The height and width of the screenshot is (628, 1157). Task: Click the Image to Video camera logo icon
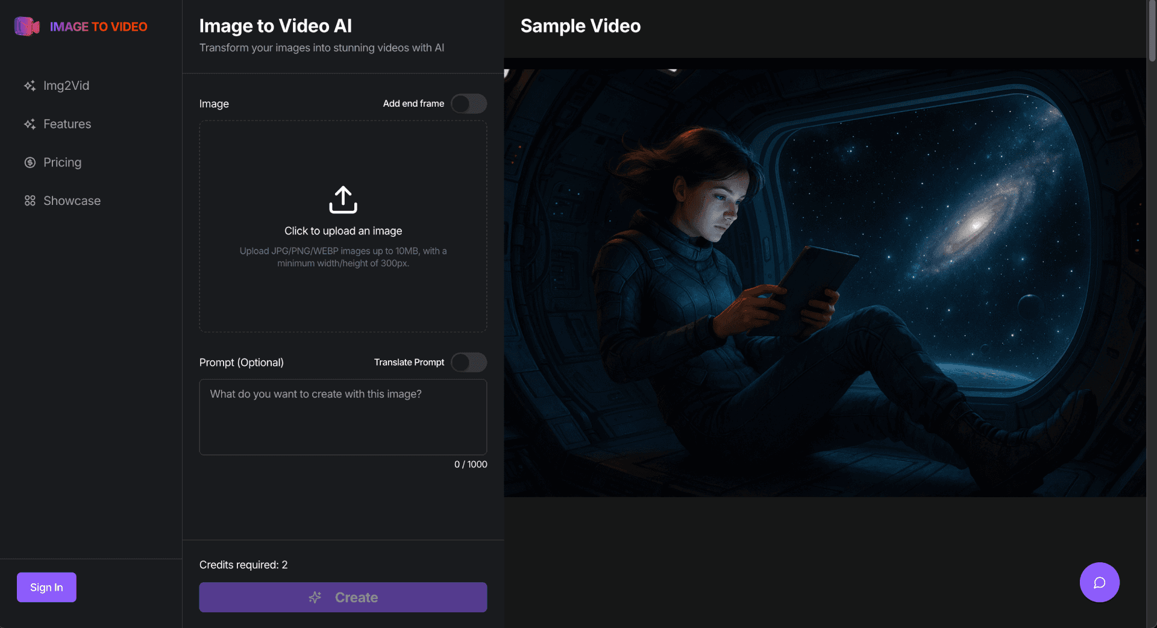click(27, 27)
